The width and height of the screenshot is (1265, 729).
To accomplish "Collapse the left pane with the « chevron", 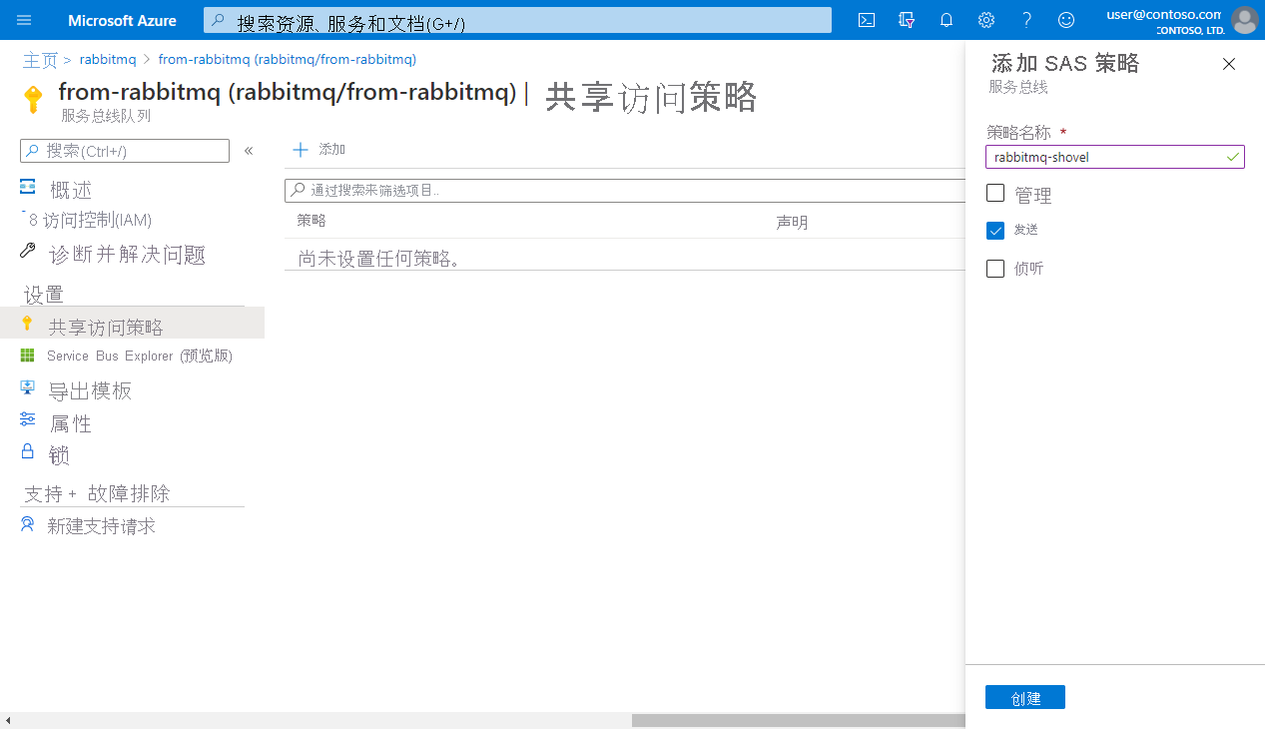I will click(x=248, y=150).
